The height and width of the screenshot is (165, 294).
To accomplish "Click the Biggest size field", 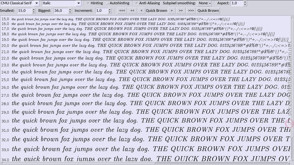I will [x=61, y=11].
